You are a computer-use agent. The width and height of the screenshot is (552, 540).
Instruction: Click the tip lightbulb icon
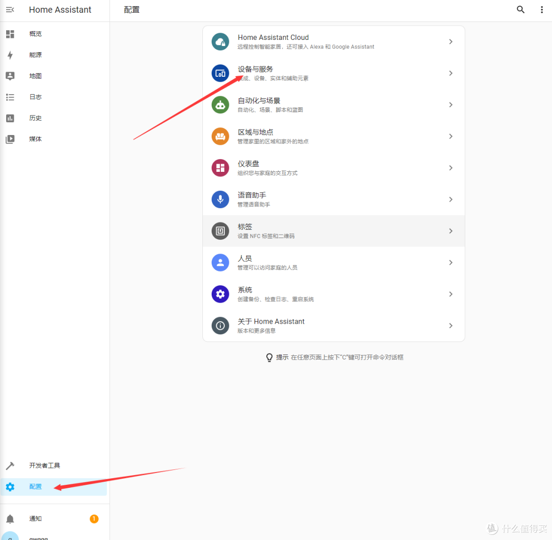[269, 357]
